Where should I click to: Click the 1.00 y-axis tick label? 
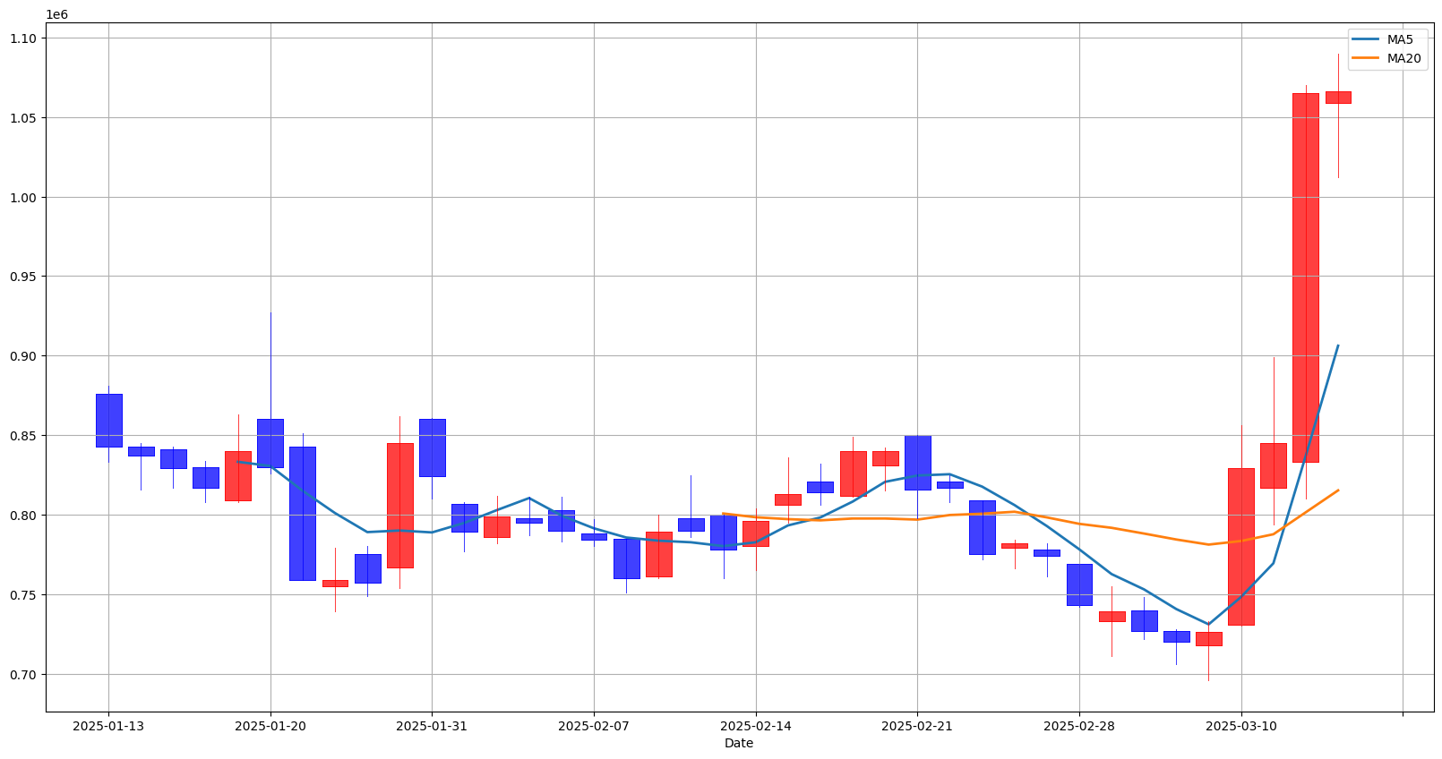tap(24, 198)
